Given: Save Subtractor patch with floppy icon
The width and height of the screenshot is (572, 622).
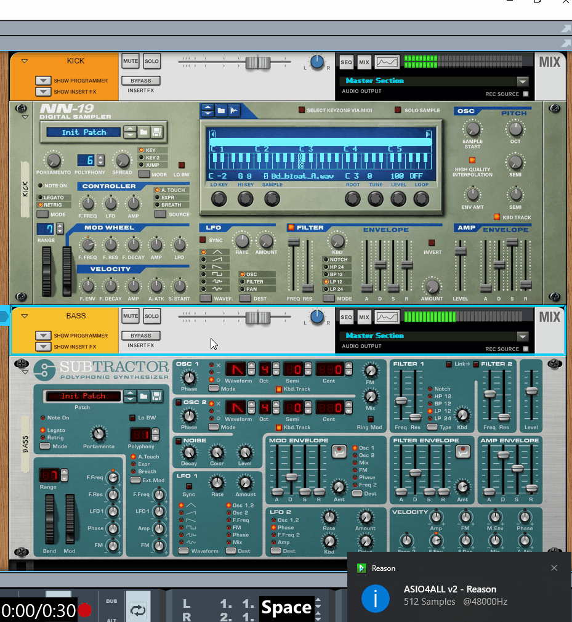Looking at the screenshot, I should click(x=156, y=396).
